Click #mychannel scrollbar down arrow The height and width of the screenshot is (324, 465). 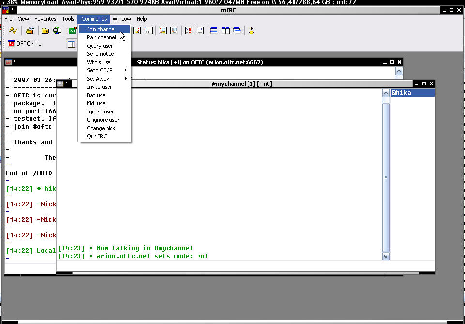386,256
